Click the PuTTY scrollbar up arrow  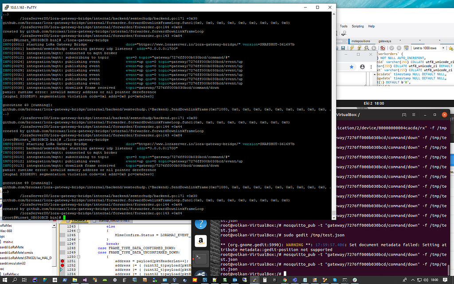[333, 14]
